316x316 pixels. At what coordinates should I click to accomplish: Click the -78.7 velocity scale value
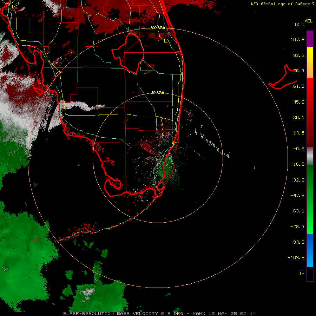click(297, 227)
